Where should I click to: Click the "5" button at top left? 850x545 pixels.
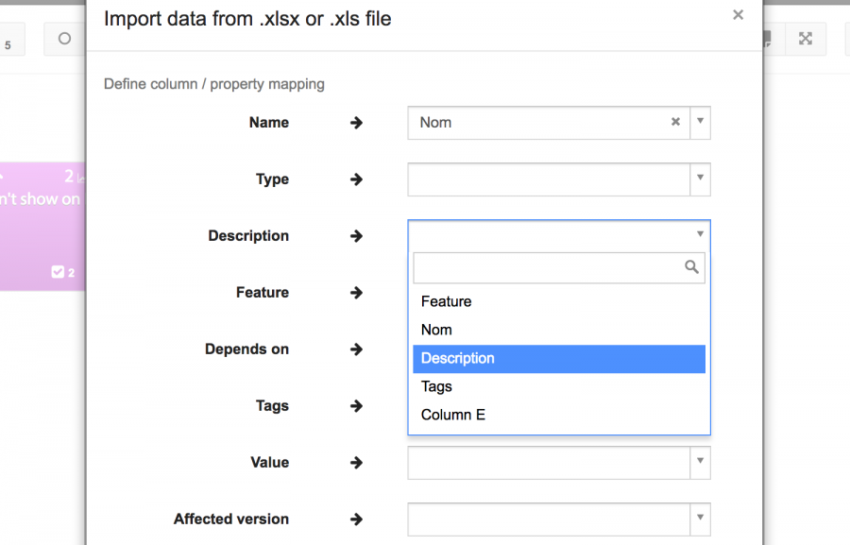(8, 39)
